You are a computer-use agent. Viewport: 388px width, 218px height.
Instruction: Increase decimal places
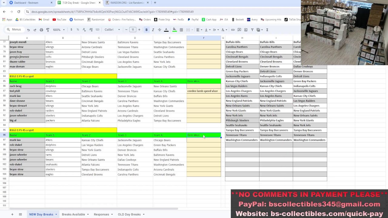pos(91,30)
